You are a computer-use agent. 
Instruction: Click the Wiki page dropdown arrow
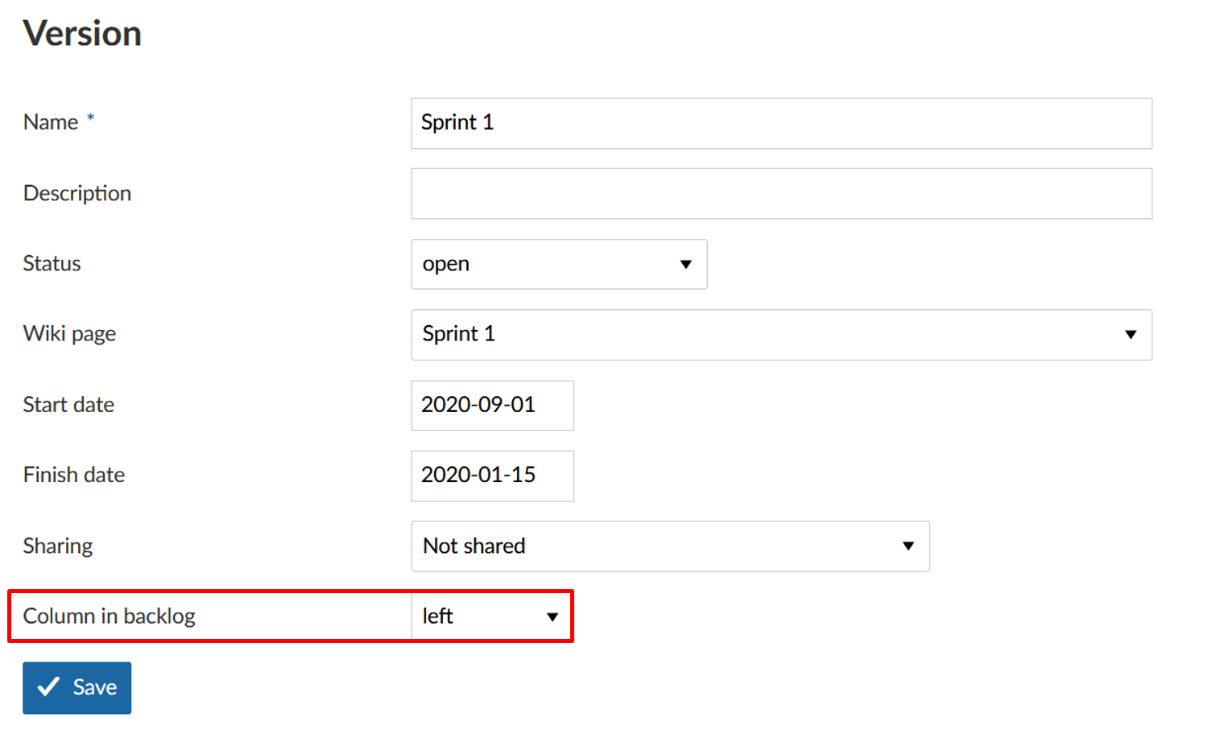point(1131,335)
